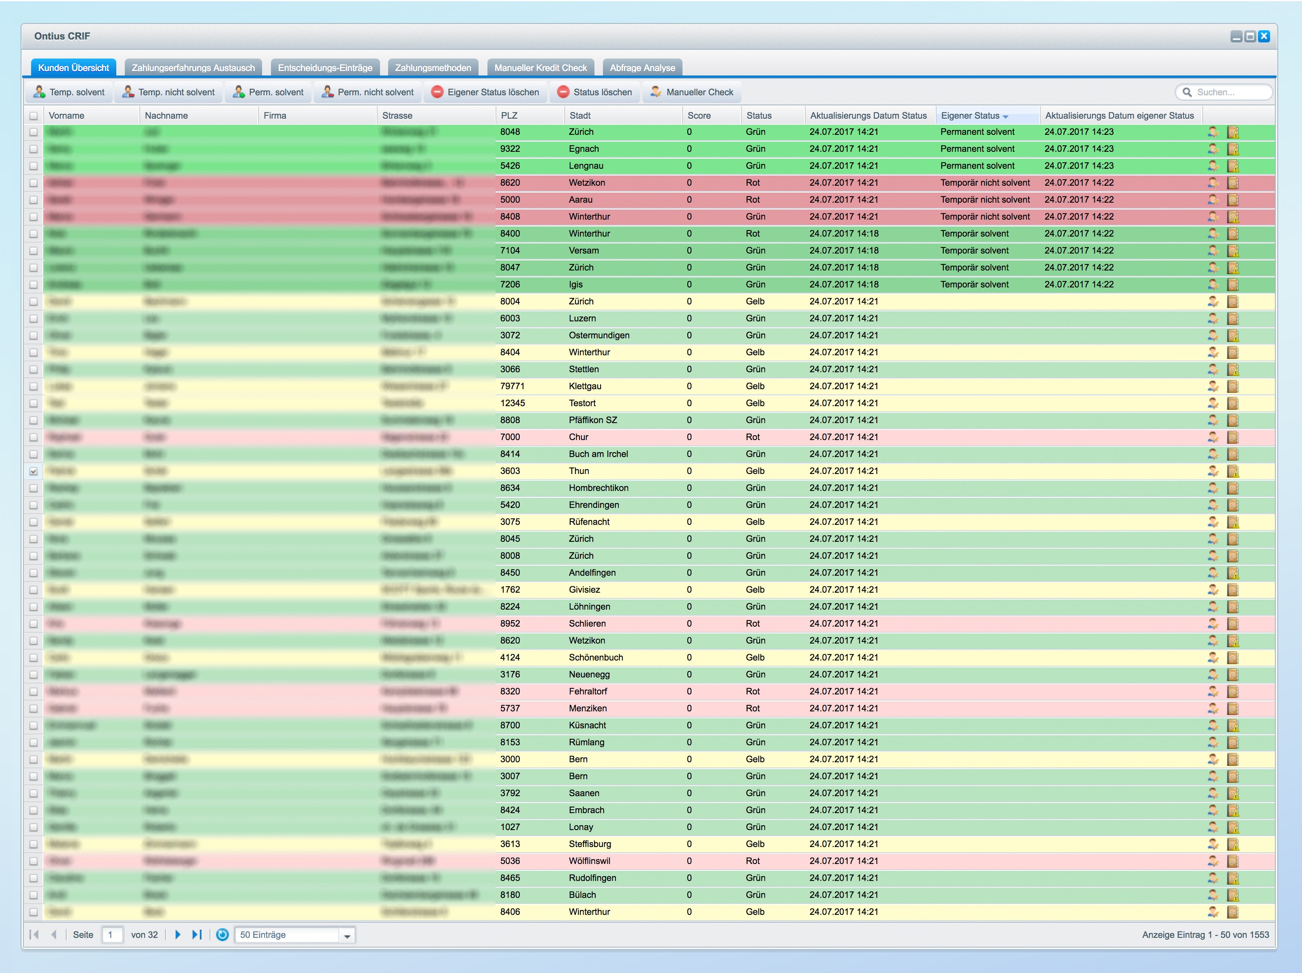Set status with the Perm. solvent button
This screenshot has height=973, width=1302.
pyautogui.click(x=269, y=92)
